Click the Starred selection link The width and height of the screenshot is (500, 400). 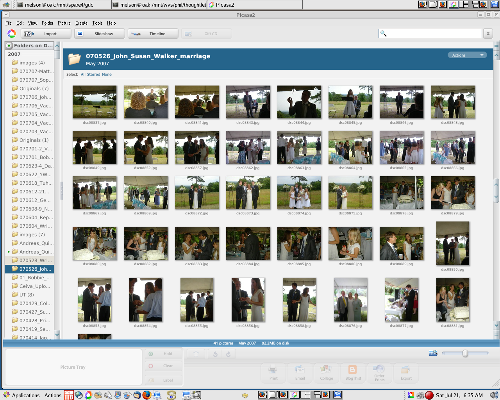pyautogui.click(x=93, y=75)
